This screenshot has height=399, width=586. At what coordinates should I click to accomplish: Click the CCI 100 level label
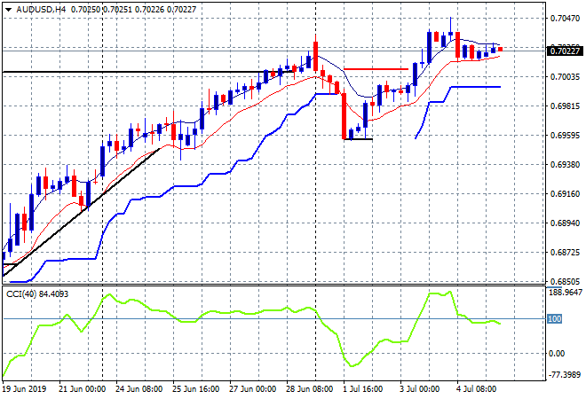pos(554,318)
